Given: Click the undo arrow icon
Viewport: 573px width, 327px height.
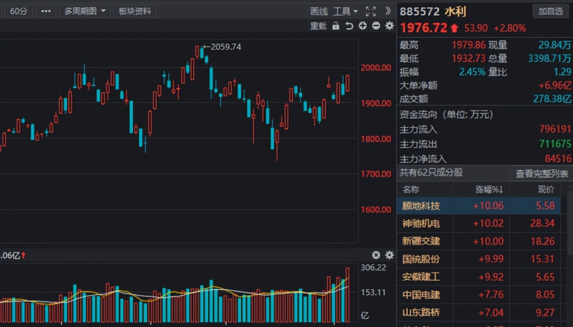Looking at the screenshot, I should pyautogui.click(x=349, y=26).
